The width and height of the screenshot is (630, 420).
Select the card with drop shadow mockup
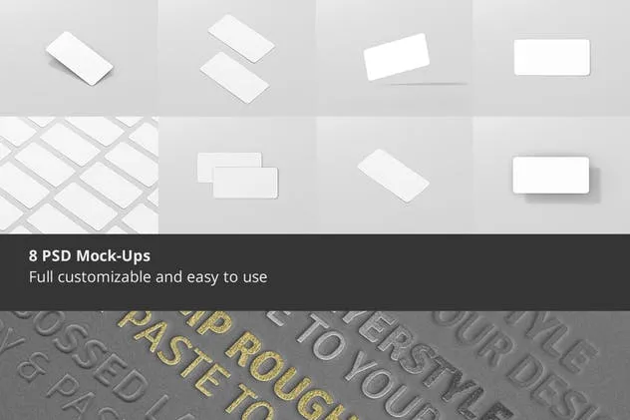tap(551, 176)
